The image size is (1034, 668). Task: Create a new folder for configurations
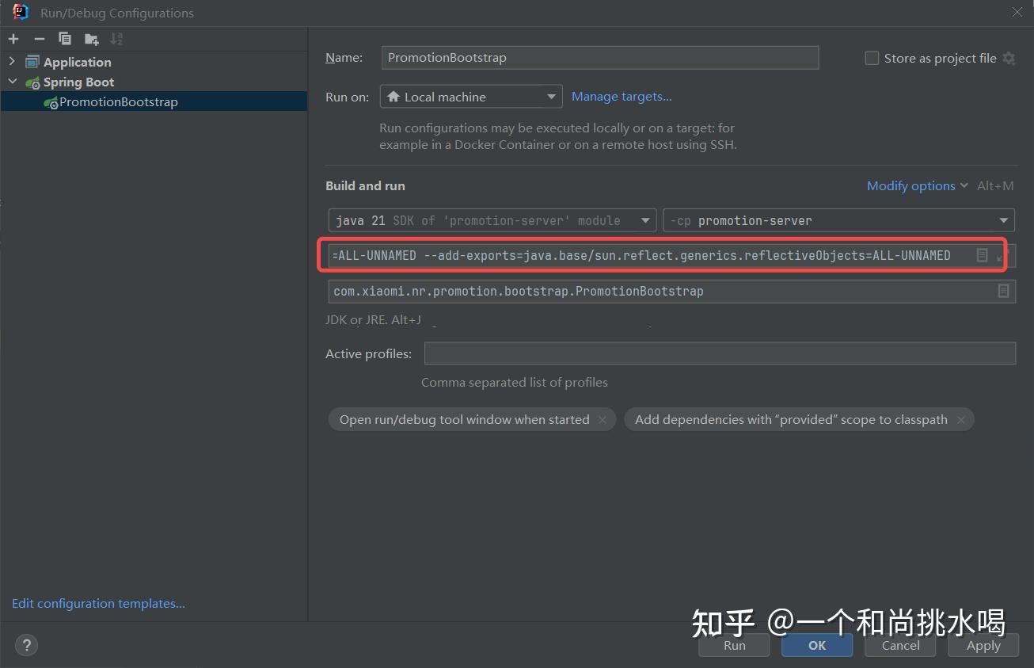(90, 38)
